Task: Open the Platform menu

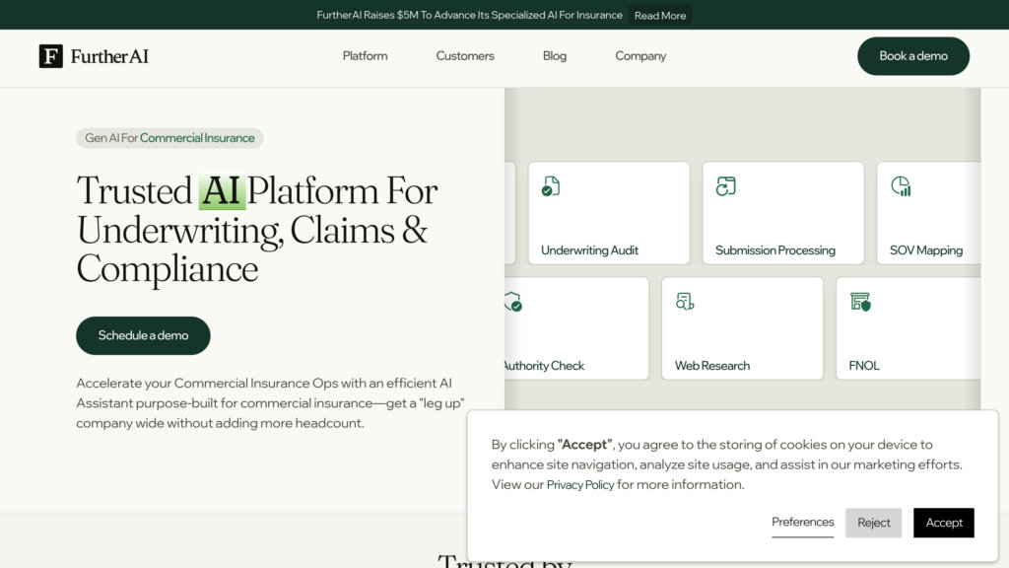Action: point(365,56)
